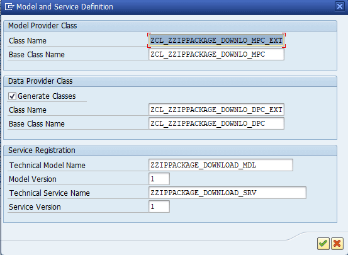Click Data Provider Base Class Name field
This screenshot has height=255, width=348.
point(216,123)
